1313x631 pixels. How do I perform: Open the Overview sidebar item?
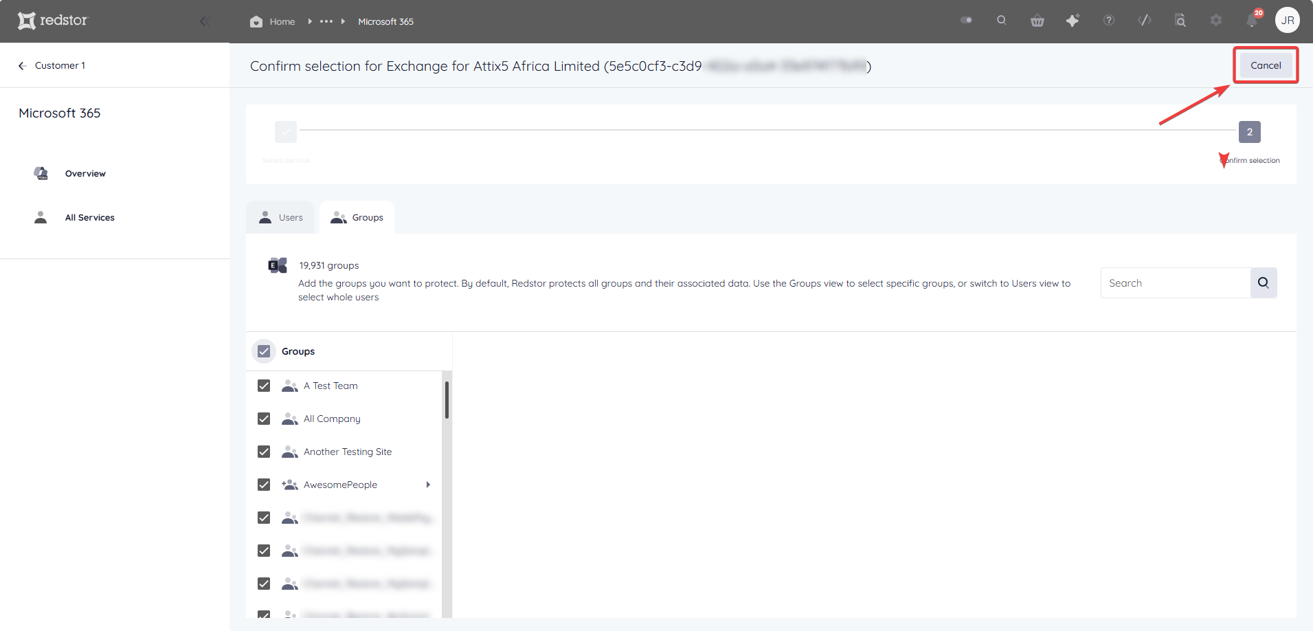85,173
